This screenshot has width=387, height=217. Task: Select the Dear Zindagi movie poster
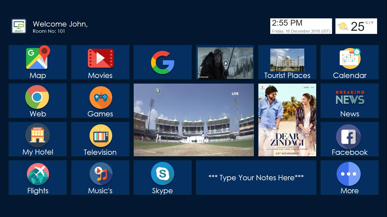pyautogui.click(x=287, y=120)
